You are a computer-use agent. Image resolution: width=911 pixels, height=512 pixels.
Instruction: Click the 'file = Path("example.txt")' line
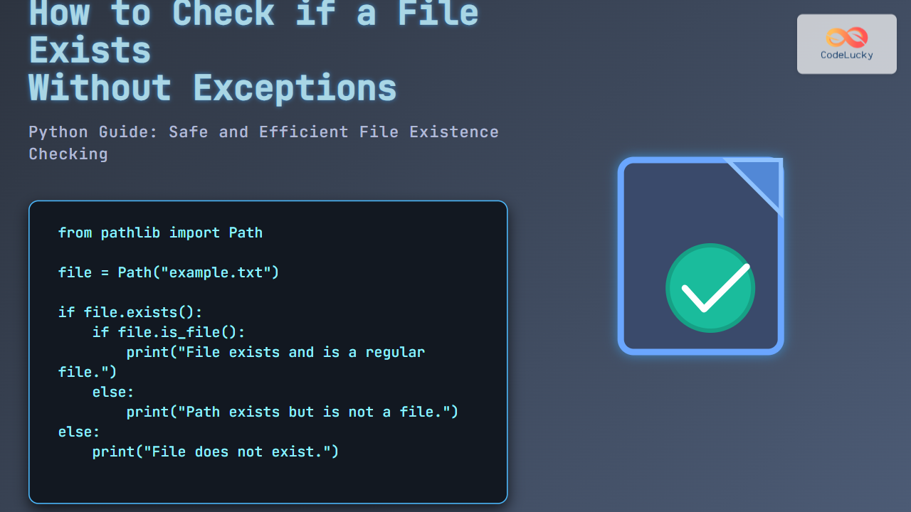coord(169,272)
